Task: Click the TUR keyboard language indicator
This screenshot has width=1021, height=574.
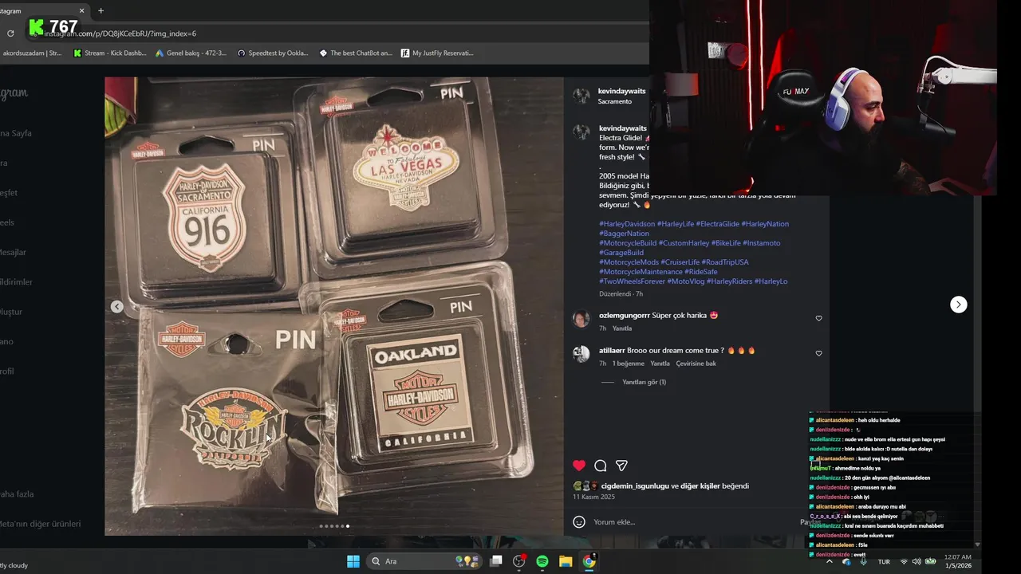Action: (884, 561)
